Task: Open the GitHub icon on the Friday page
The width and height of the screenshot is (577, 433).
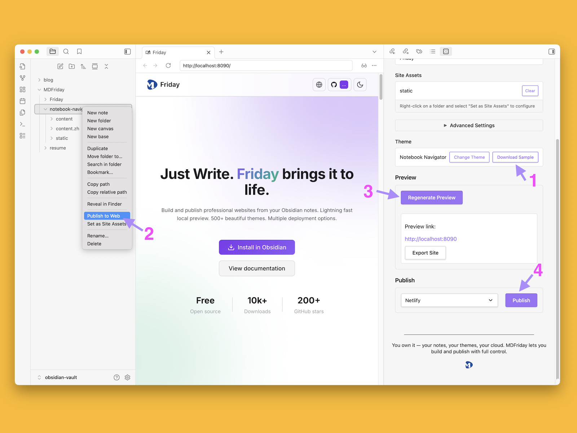Action: pyautogui.click(x=334, y=85)
